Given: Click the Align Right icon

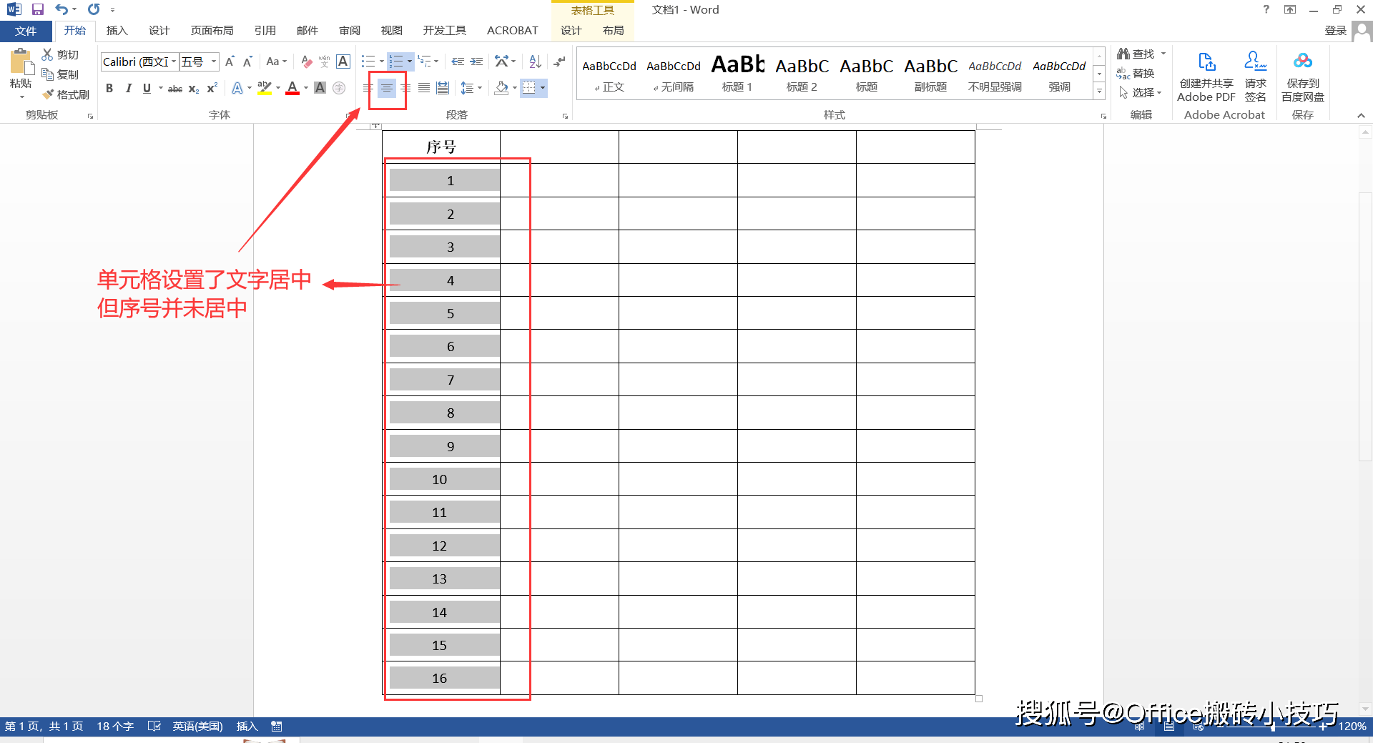Looking at the screenshot, I should point(405,88).
